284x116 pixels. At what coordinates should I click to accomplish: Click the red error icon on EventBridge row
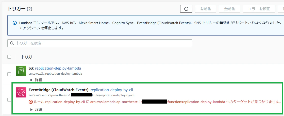pyautogui.click(x=31, y=102)
